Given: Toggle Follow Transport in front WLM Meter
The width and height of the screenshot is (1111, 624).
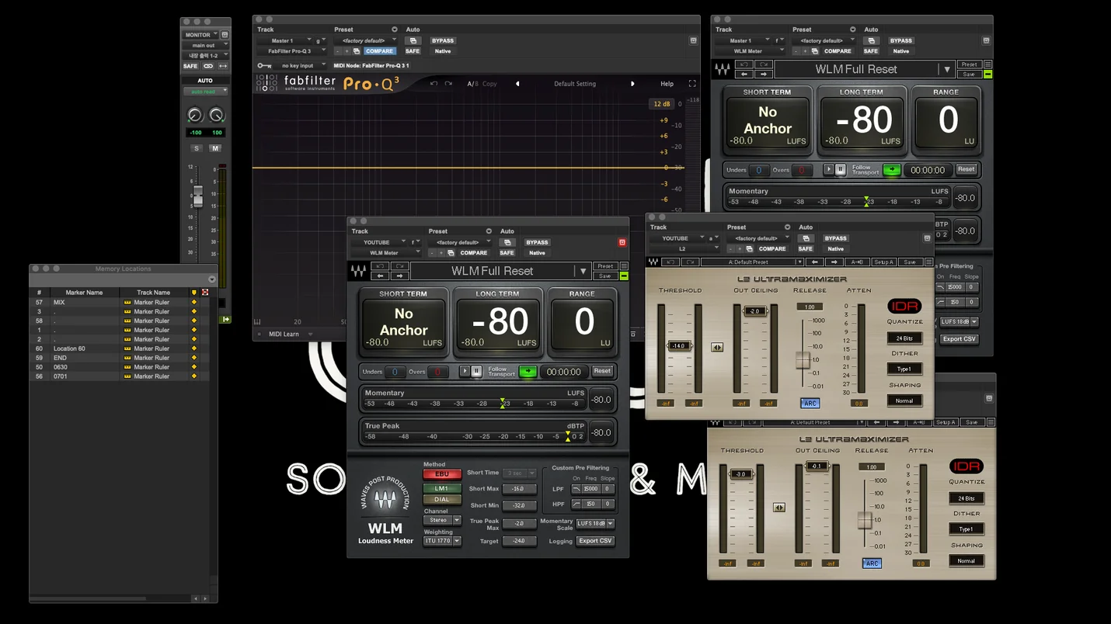Looking at the screenshot, I should 528,371.
